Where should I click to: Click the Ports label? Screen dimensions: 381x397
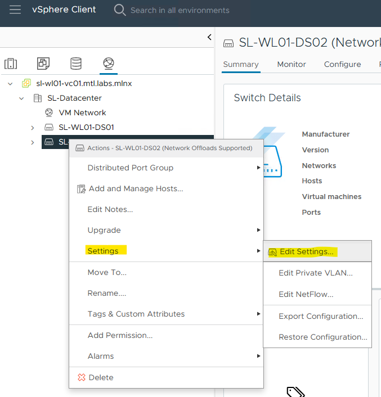pos(311,213)
